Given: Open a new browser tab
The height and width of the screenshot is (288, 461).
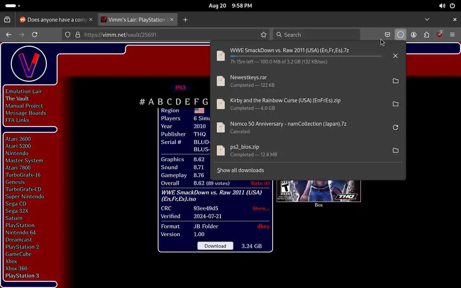Looking at the screenshot, I should pyautogui.click(x=185, y=20).
